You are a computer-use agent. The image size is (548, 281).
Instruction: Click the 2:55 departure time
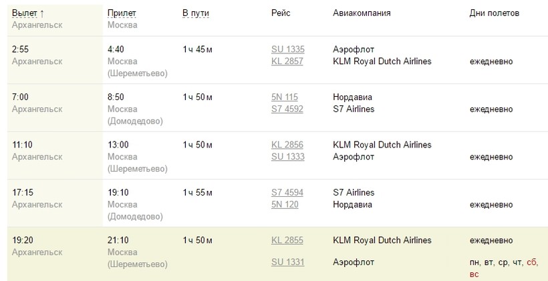(x=21, y=49)
